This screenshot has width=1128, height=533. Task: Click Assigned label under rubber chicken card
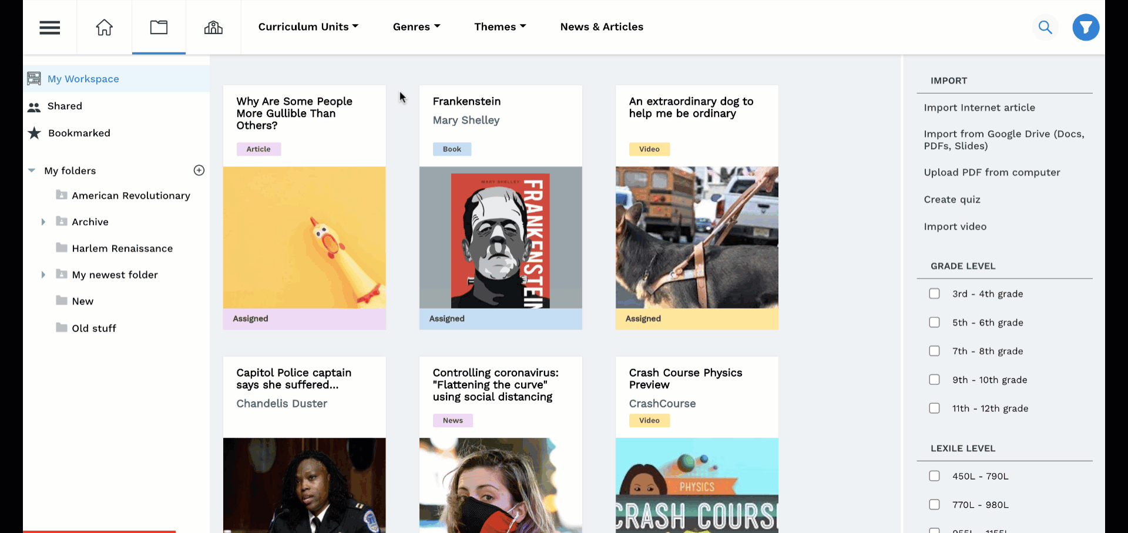pos(250,319)
